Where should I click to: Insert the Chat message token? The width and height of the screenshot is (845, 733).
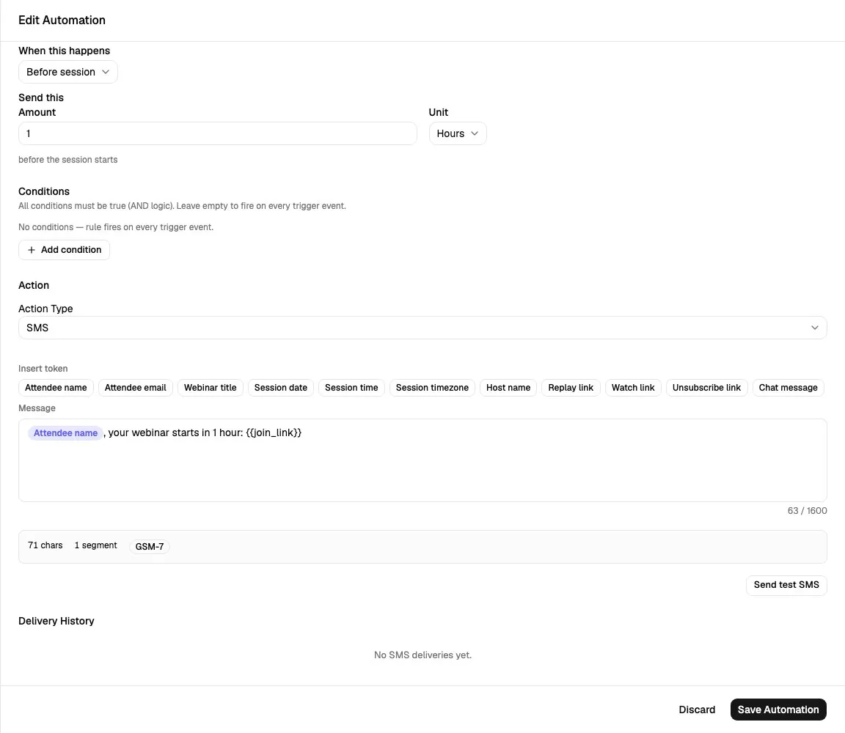point(788,388)
